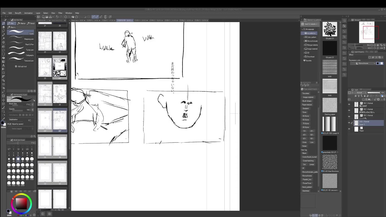The width and height of the screenshot is (386, 217).
Task: Hide Layer 1 using its eye icon
Action: click(349, 123)
